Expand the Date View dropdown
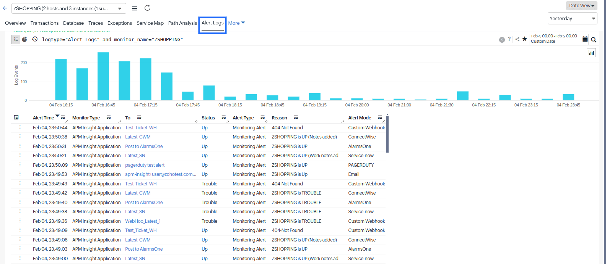This screenshot has width=607, height=264. pos(581,6)
